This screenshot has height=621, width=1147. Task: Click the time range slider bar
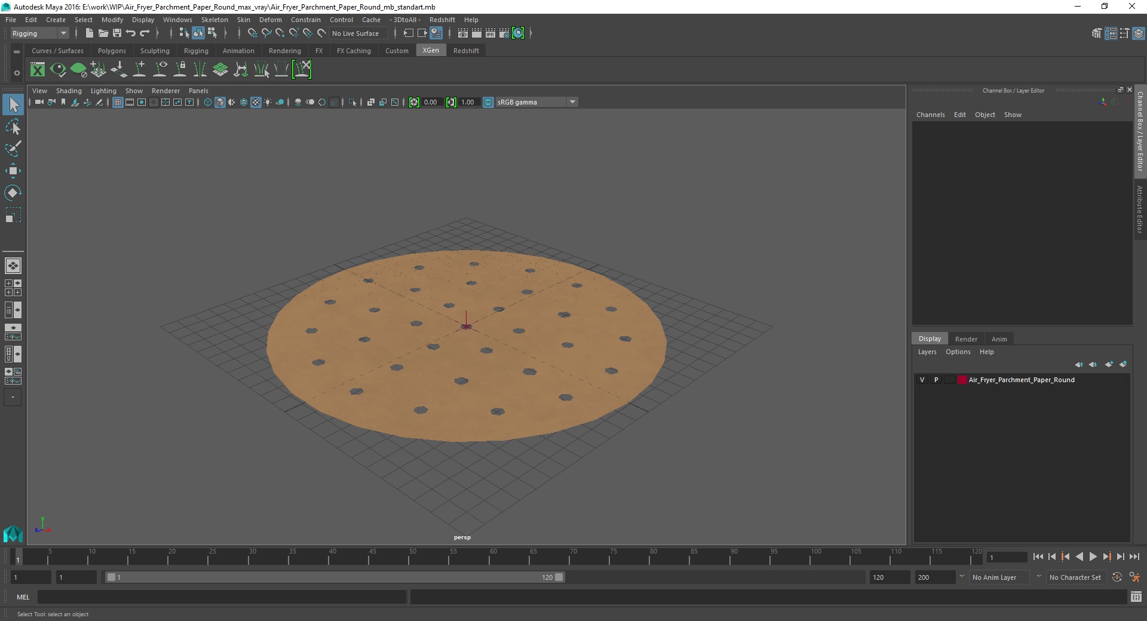(335, 577)
